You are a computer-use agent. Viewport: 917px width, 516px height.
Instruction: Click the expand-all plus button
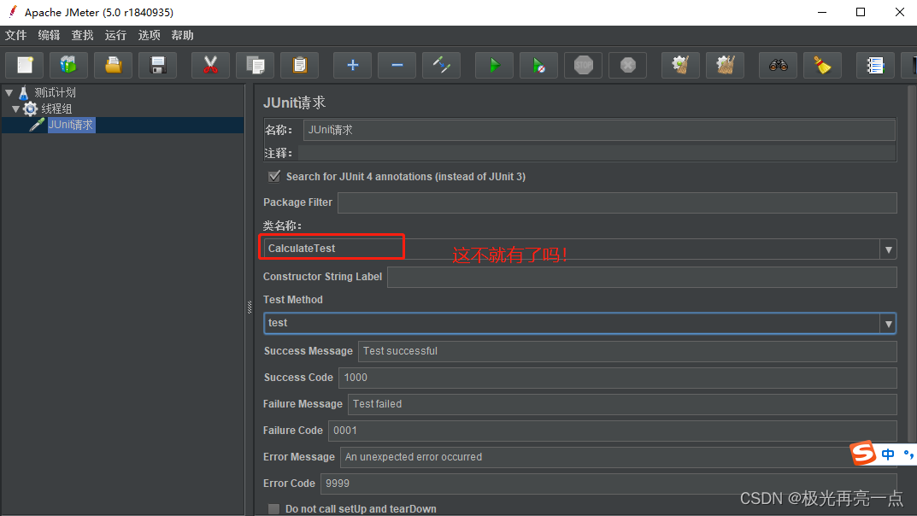[352, 65]
